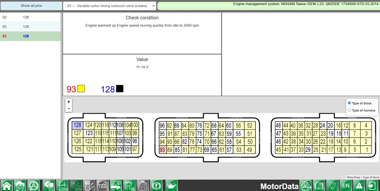Click pin 96 in middle connector

click(162, 126)
